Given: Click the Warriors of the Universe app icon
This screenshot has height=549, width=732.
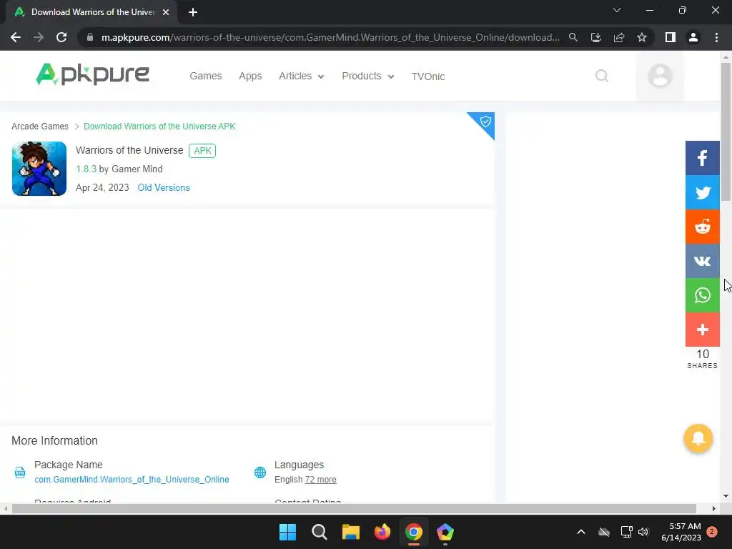Looking at the screenshot, I should click(39, 169).
